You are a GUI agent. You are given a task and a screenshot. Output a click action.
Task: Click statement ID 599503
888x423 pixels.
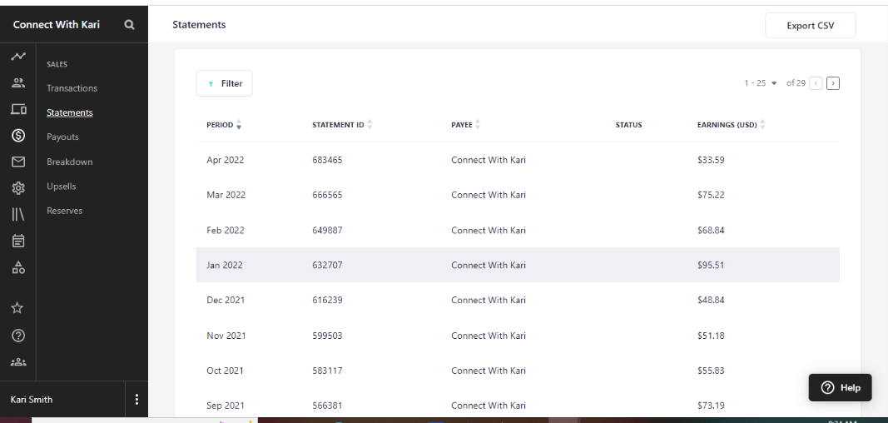pos(327,336)
